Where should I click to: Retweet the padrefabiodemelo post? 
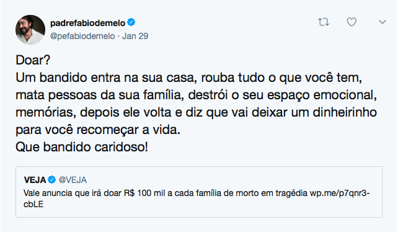324,22
